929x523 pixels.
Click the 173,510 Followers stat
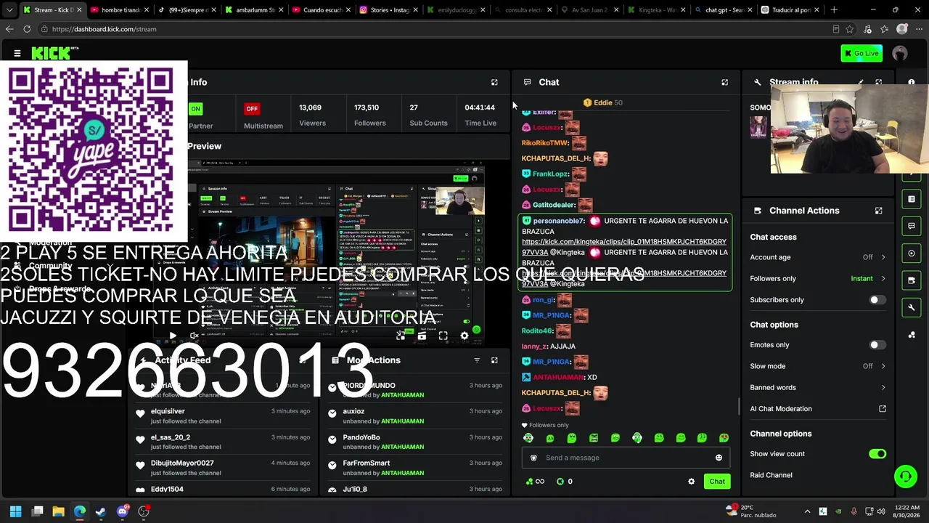coord(370,115)
